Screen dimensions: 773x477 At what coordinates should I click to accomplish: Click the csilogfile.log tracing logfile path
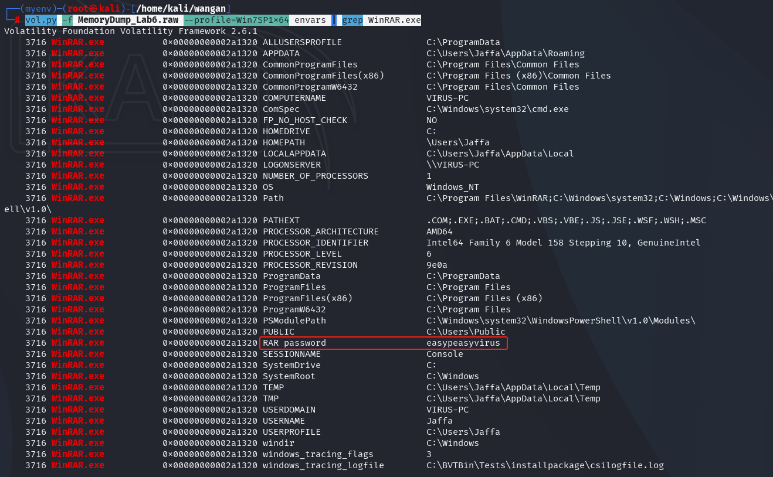point(545,465)
